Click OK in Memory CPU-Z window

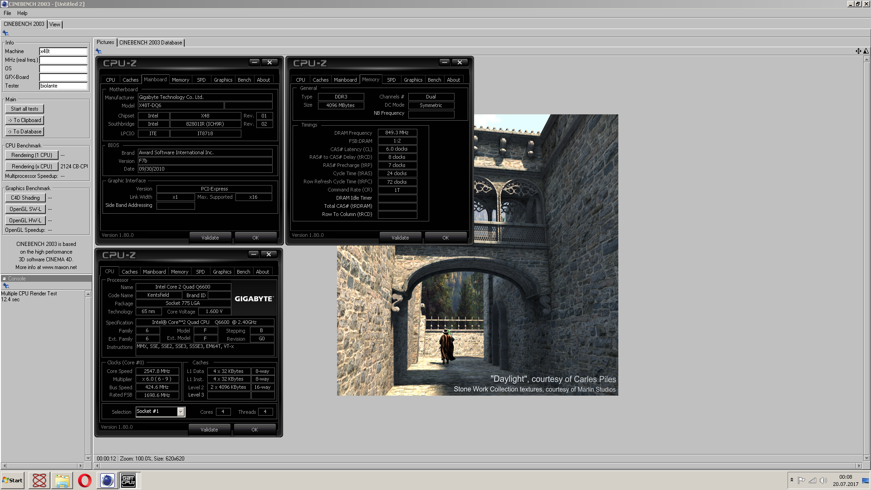(445, 238)
